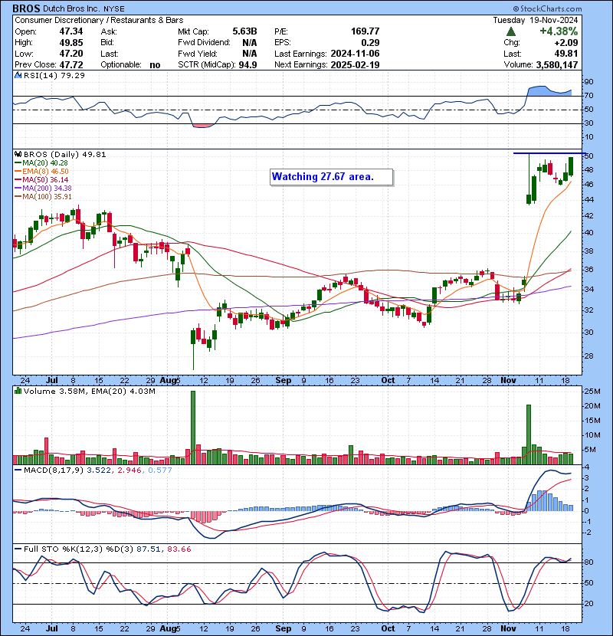Click the Volume value 3,580,147

pos(557,64)
